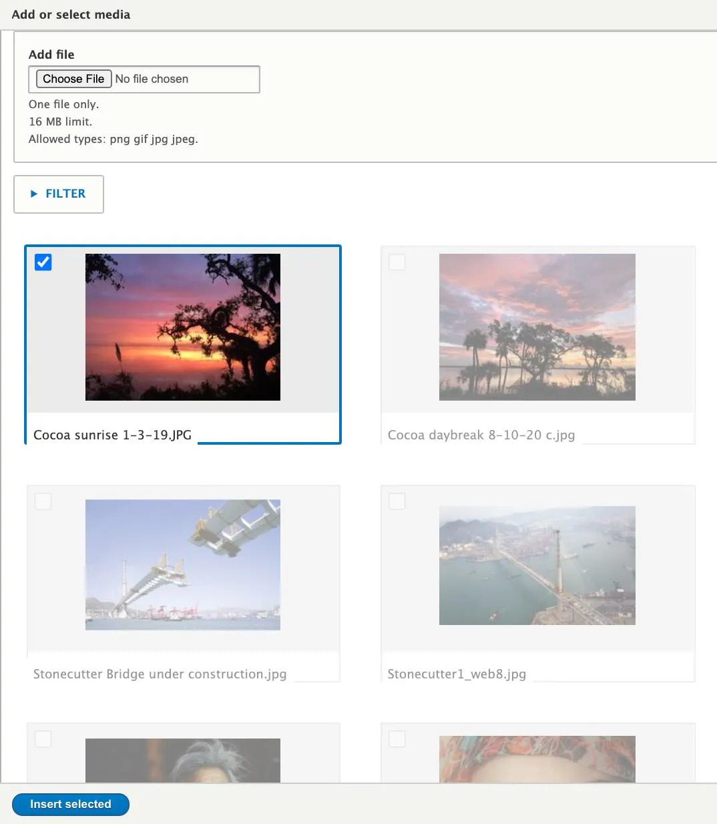Select the Stonecutter Bridge under construction checkbox

[43, 501]
